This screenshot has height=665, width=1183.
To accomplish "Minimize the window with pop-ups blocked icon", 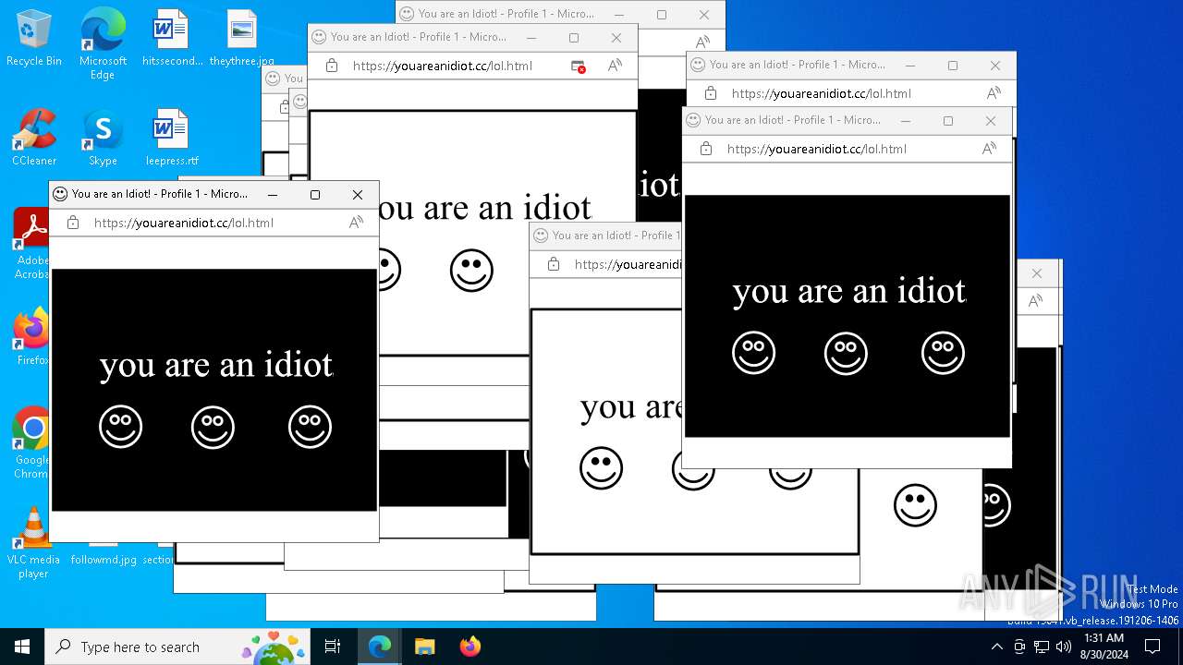I will (531, 38).
